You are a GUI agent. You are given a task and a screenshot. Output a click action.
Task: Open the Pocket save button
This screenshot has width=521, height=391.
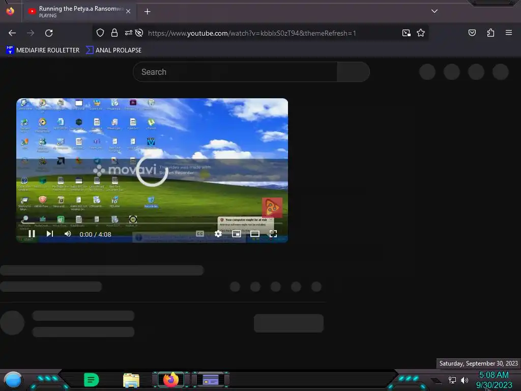click(472, 33)
